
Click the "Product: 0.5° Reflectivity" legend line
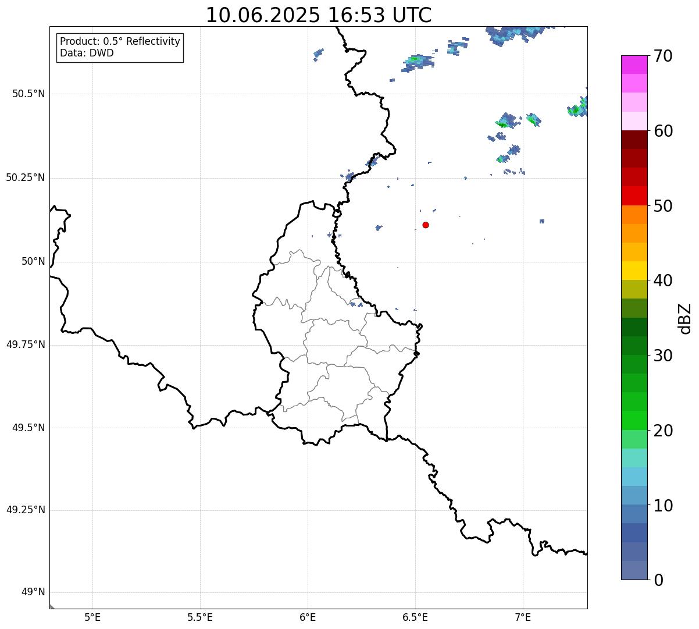pyautogui.click(x=120, y=42)
